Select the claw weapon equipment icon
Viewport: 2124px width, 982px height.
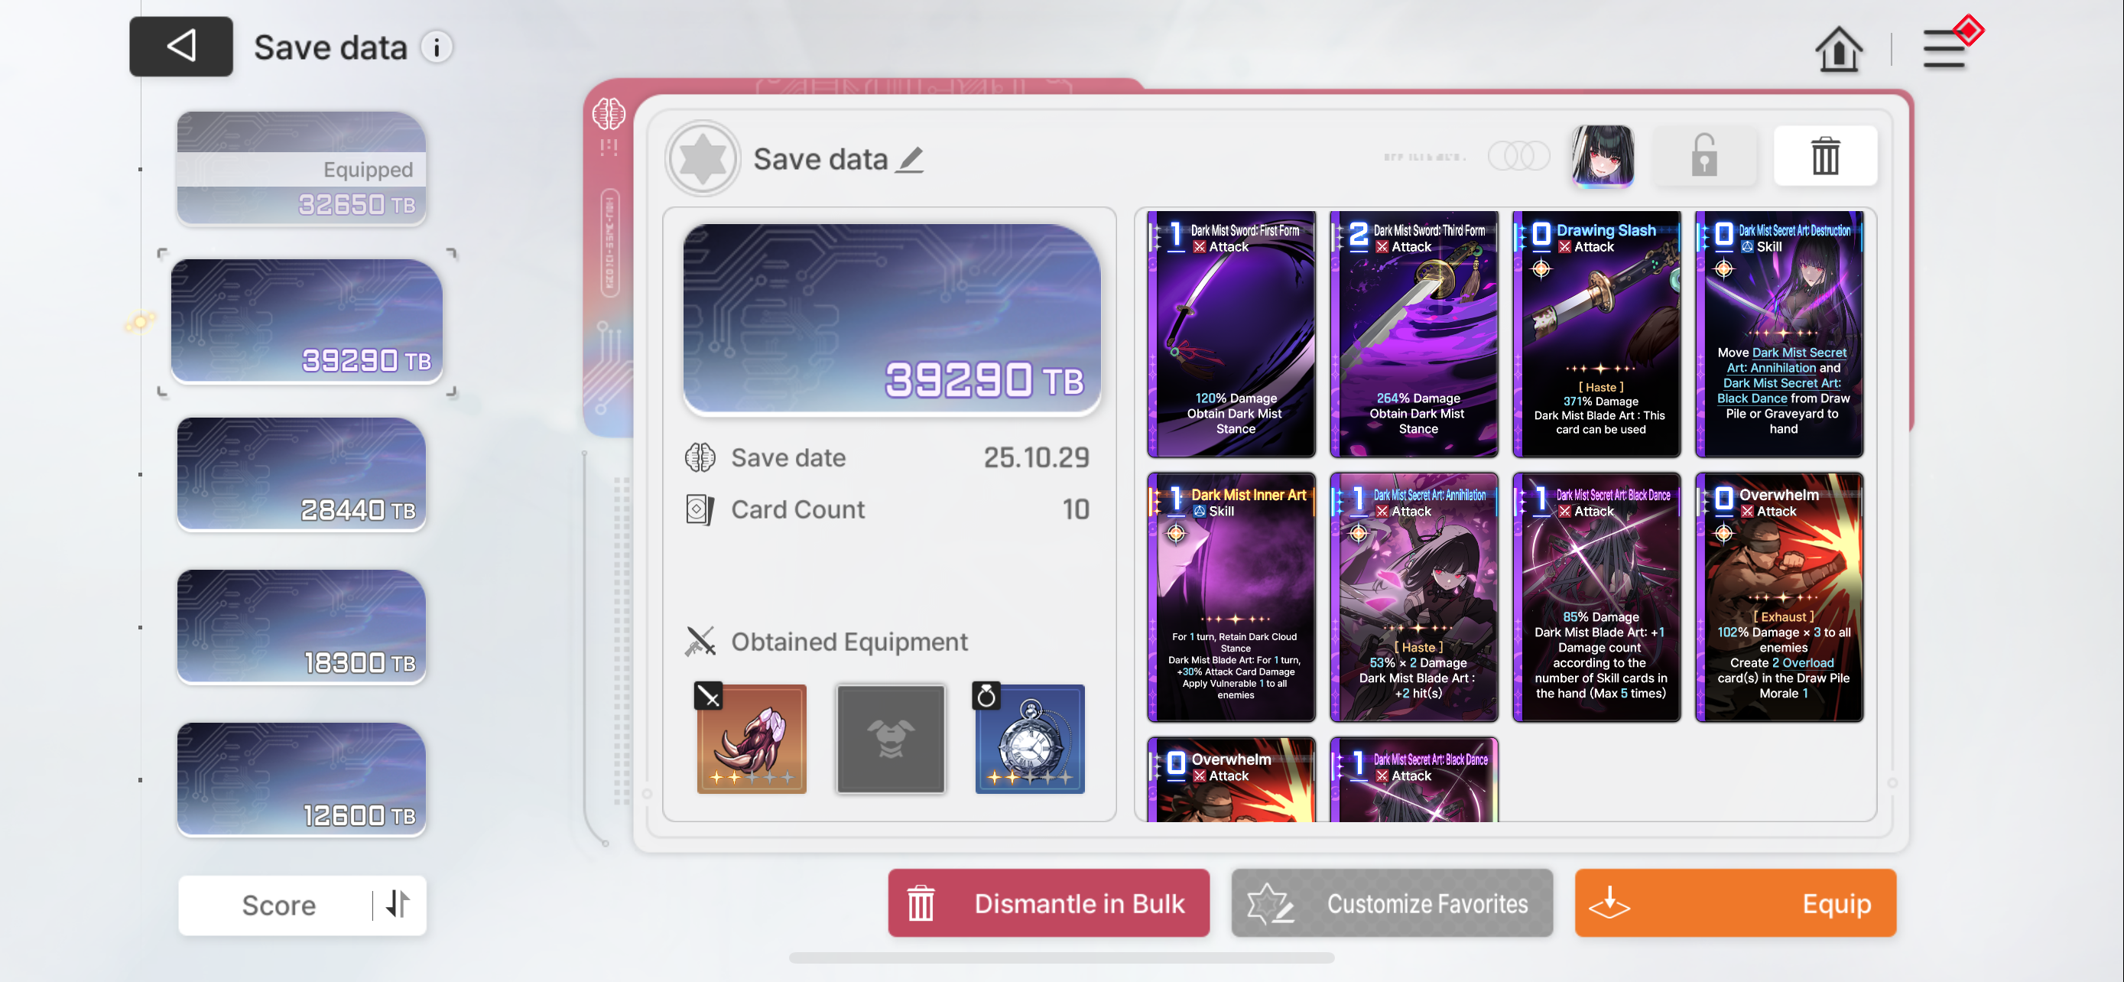[x=751, y=739]
